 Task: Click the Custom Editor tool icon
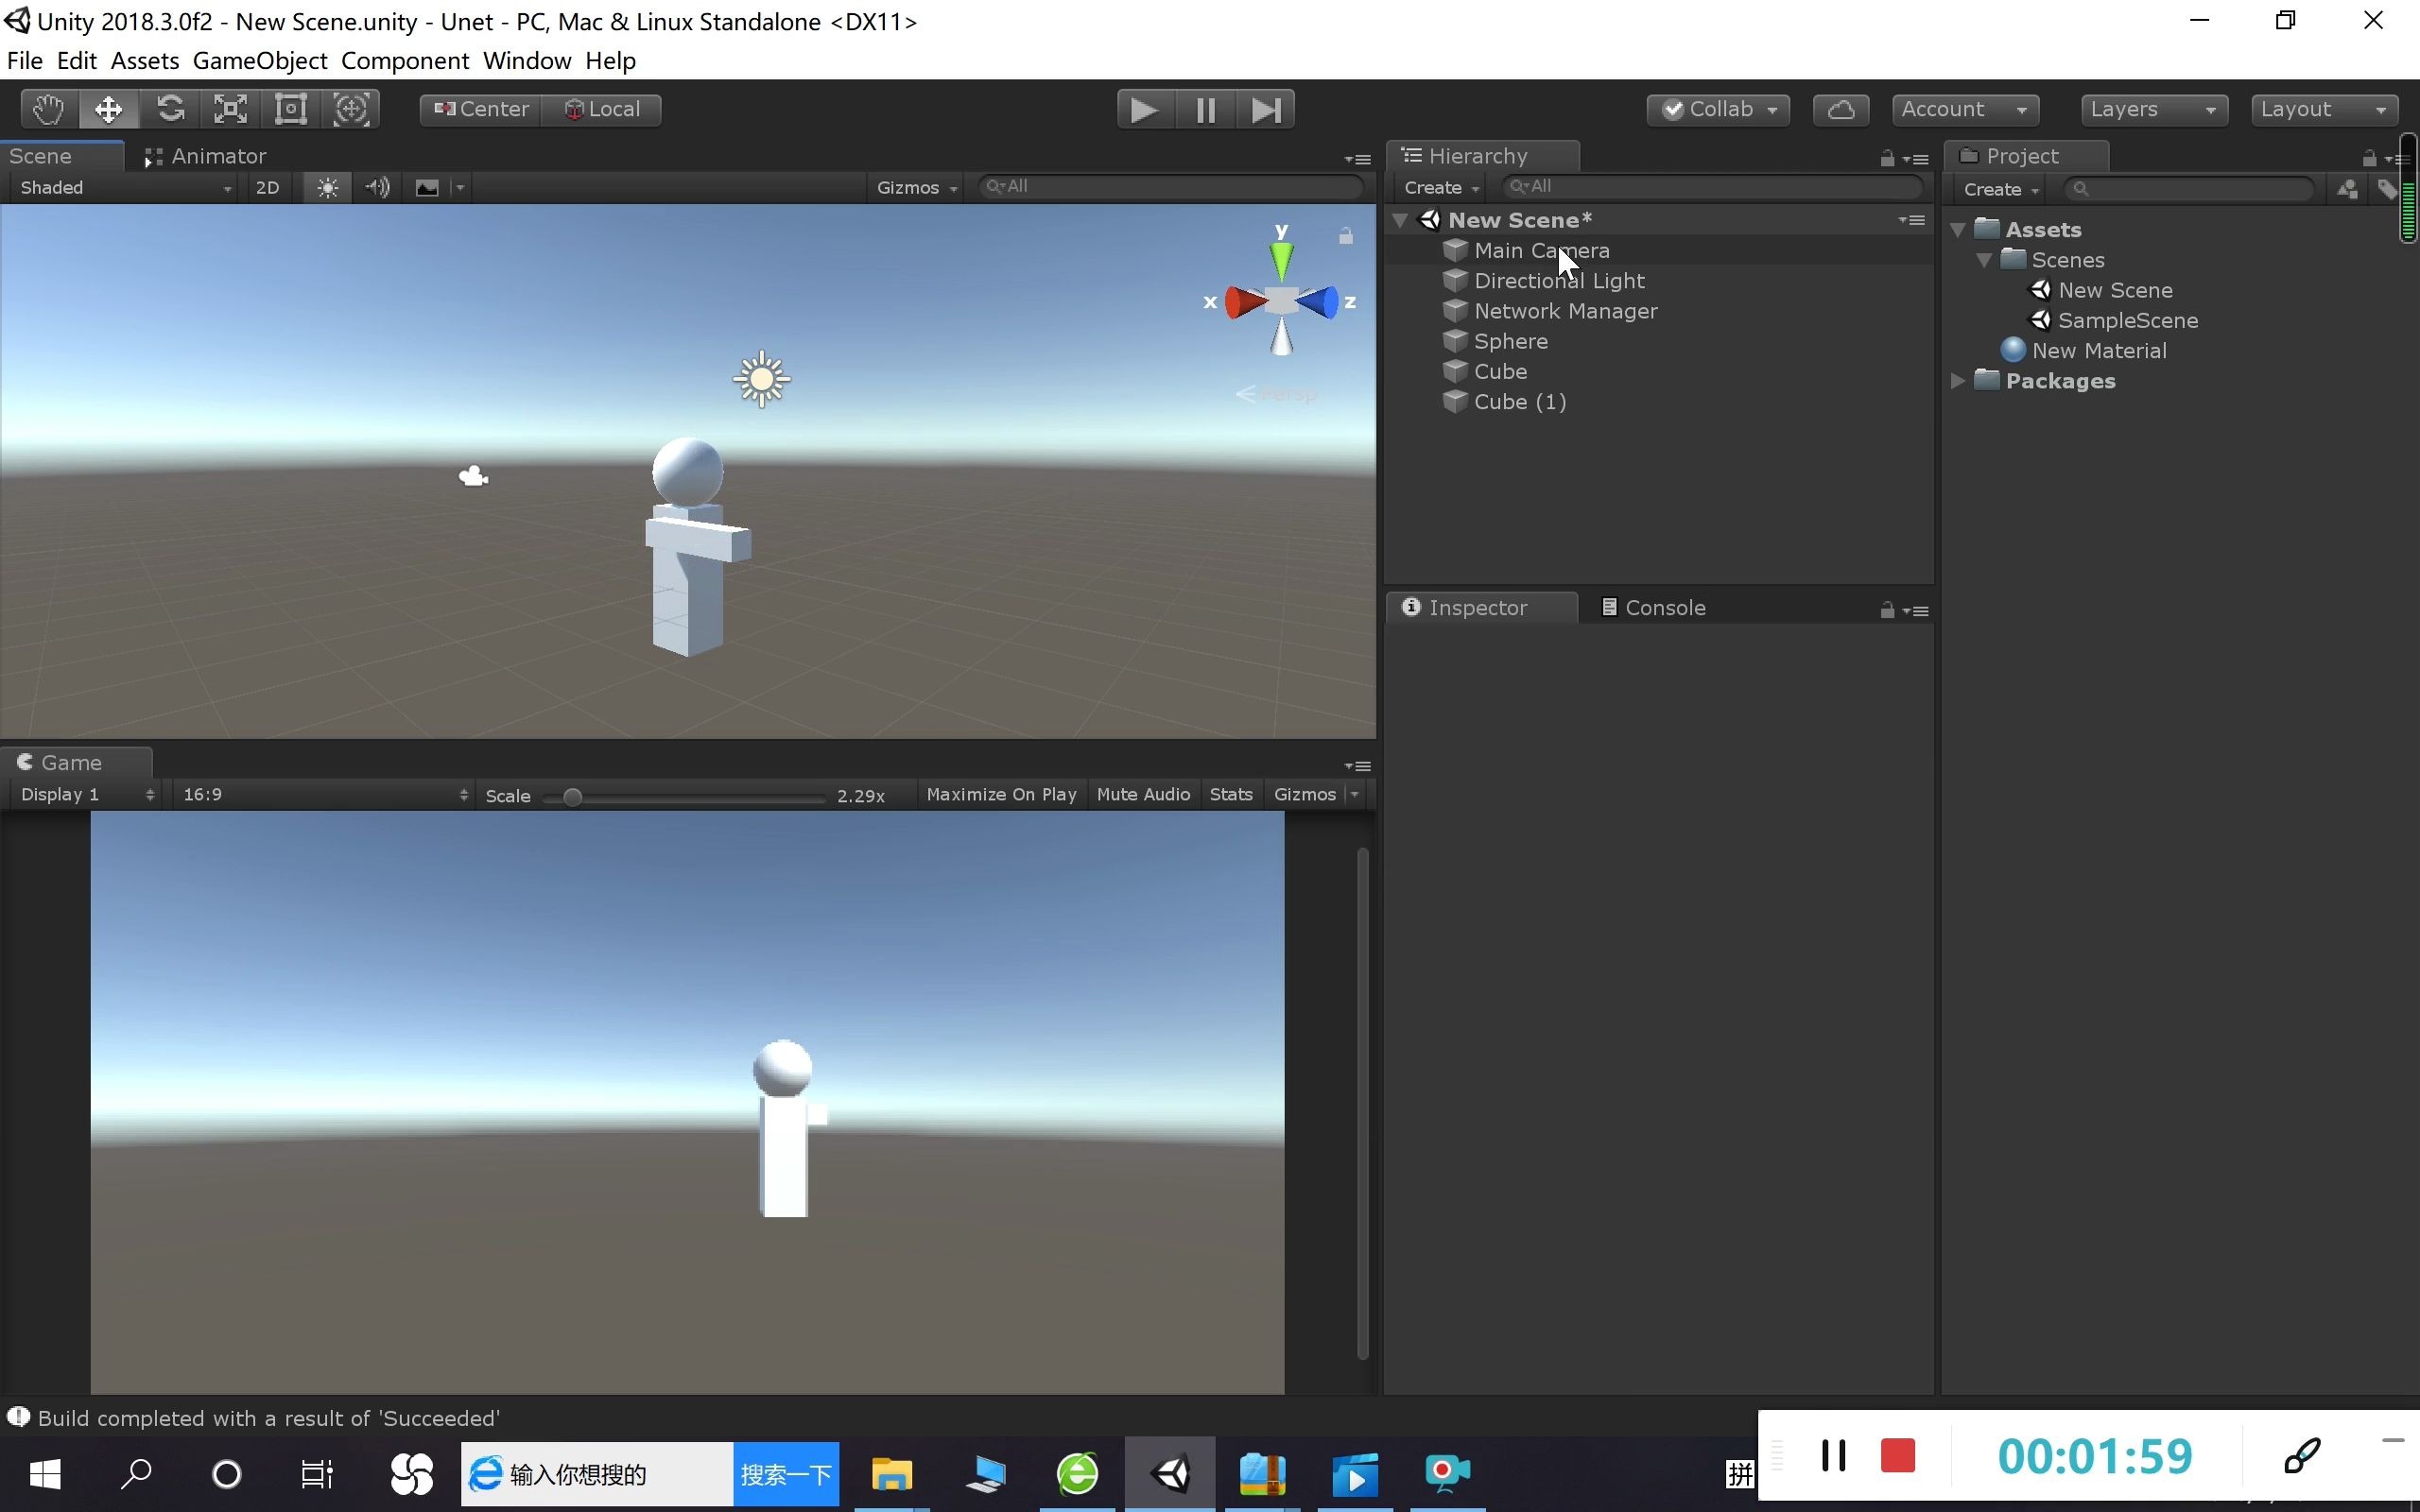point(349,108)
